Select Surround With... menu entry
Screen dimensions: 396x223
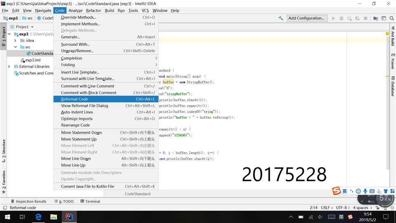tap(106, 44)
